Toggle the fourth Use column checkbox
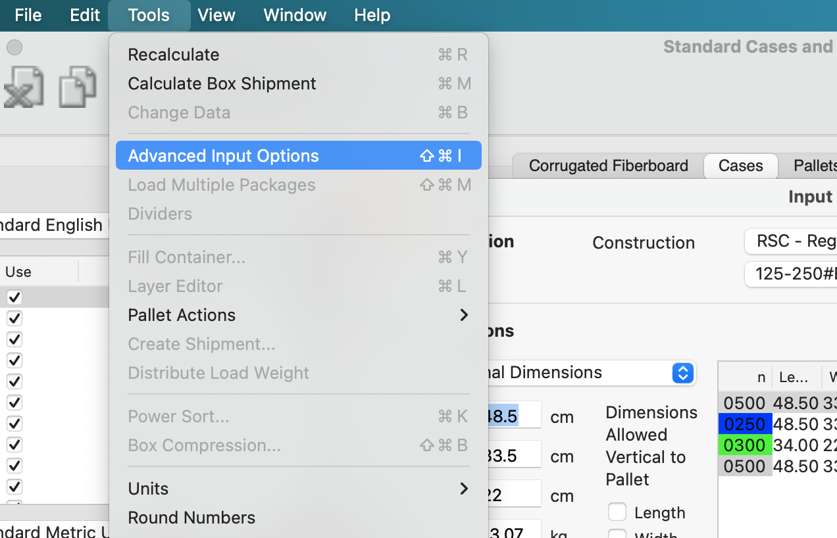 pos(14,360)
